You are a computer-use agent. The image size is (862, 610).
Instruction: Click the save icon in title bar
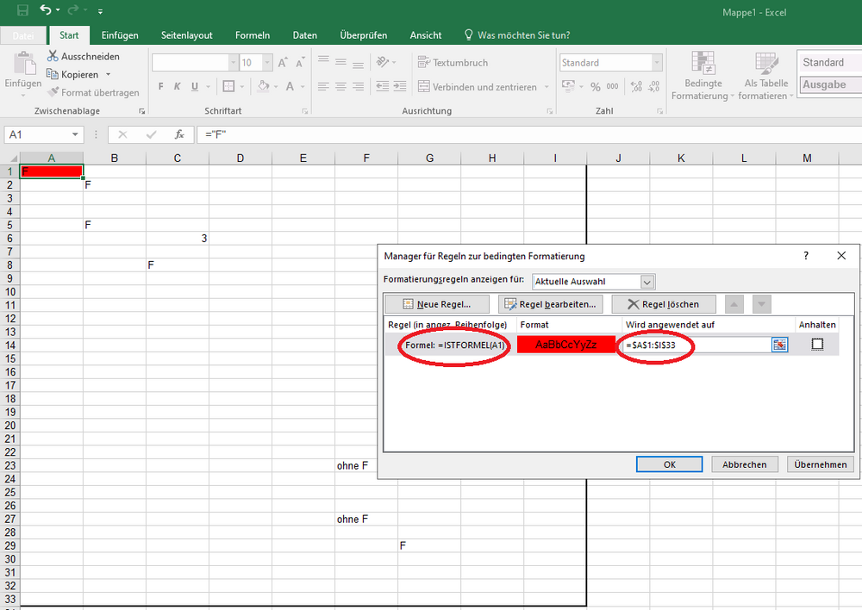tap(22, 10)
